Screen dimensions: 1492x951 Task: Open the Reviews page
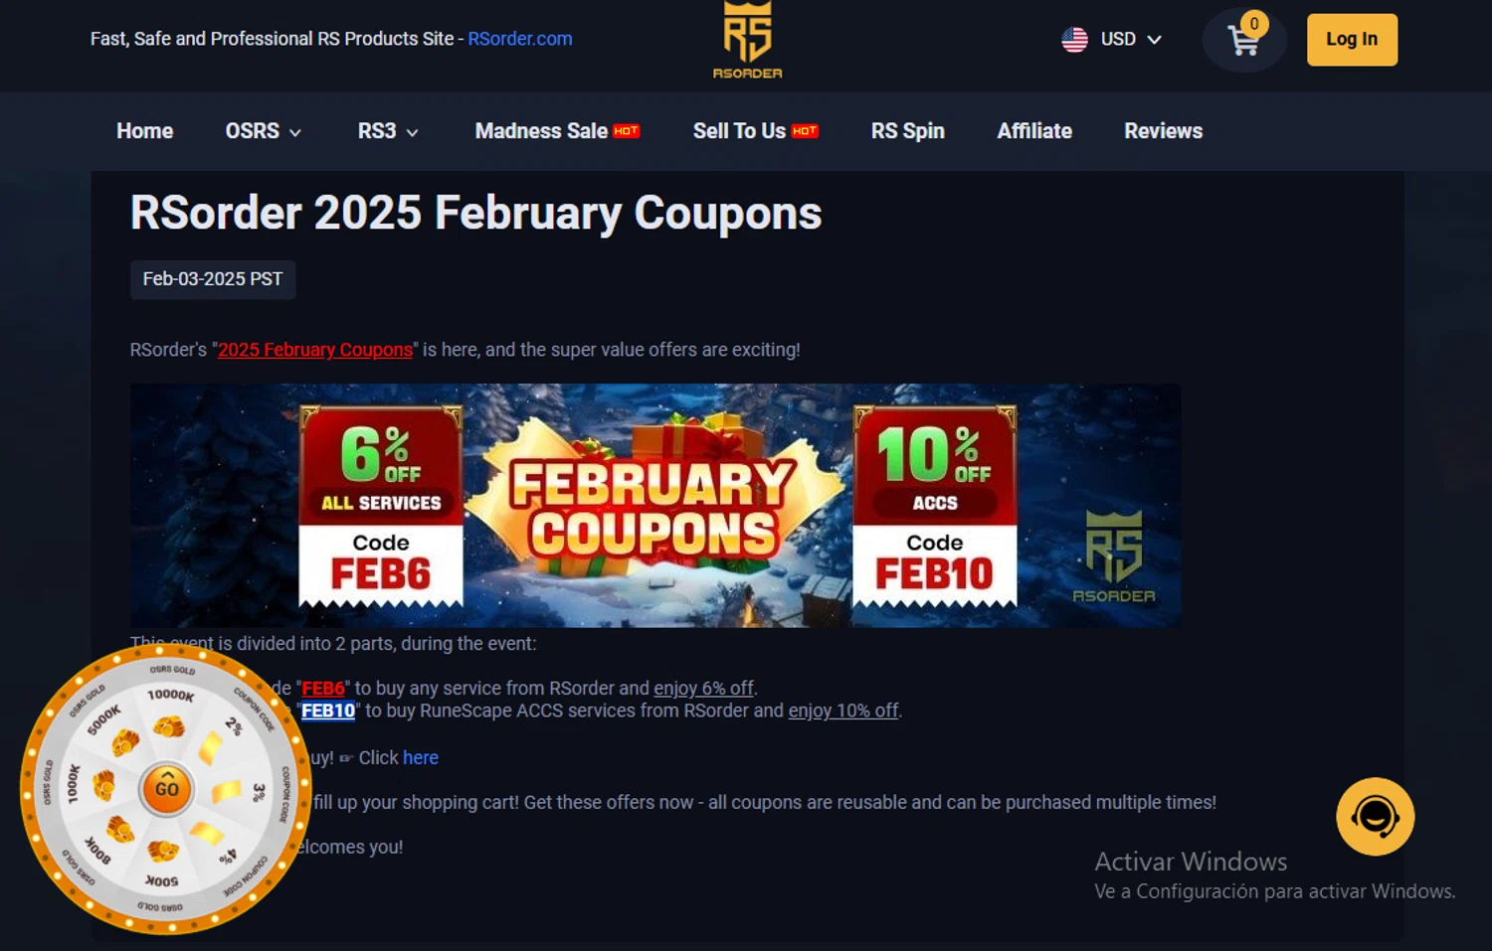click(1163, 131)
